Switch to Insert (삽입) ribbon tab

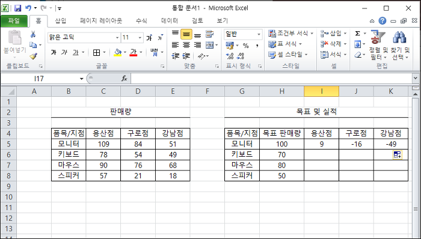tap(60, 20)
